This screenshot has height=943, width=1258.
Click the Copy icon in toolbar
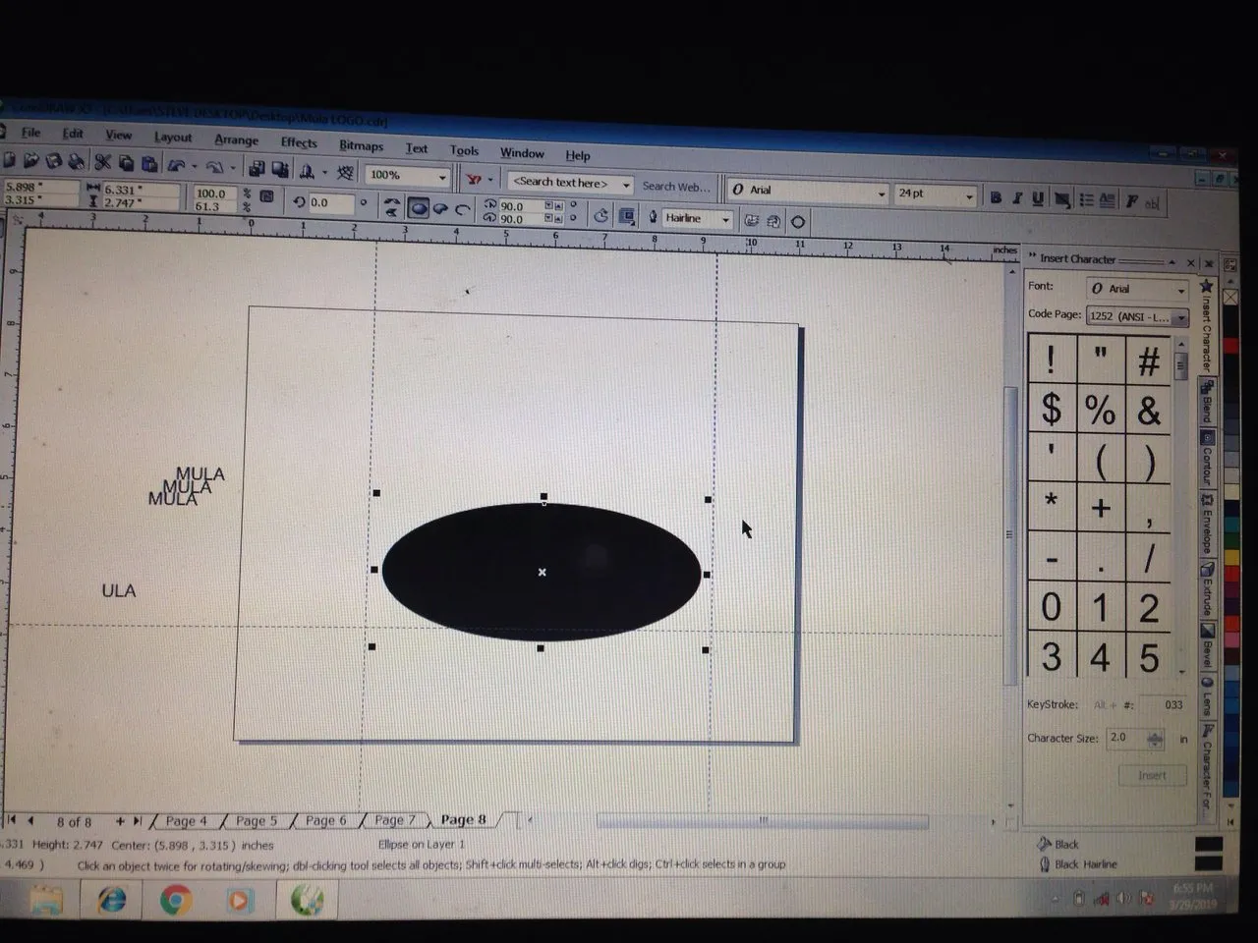point(126,163)
